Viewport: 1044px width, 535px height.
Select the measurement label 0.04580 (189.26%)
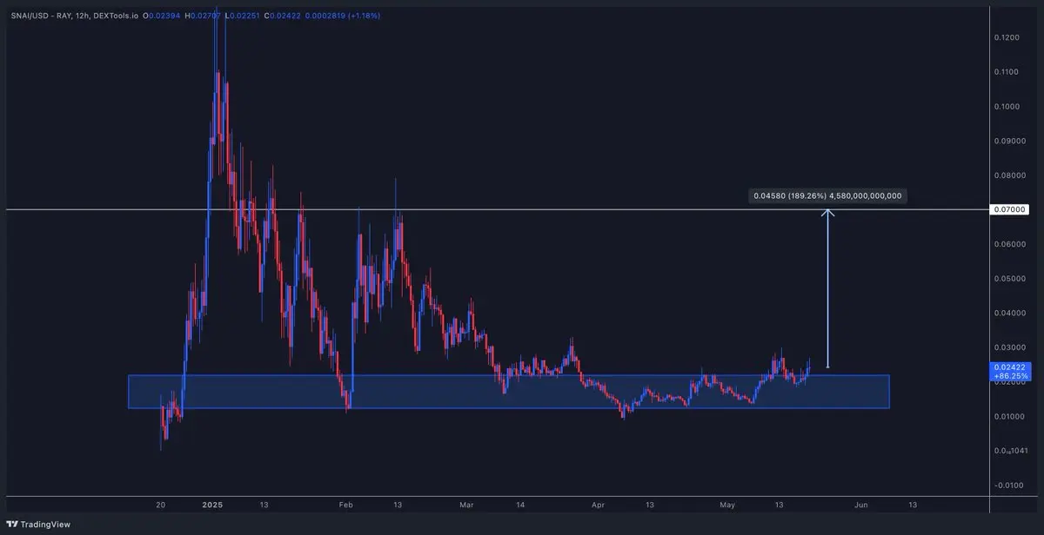(827, 196)
